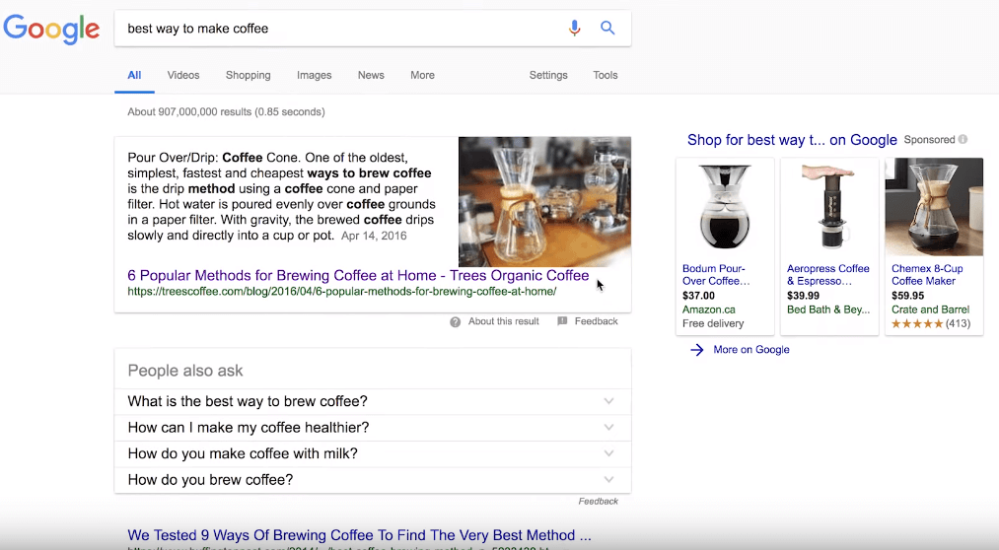This screenshot has width=999, height=550.
Task: Click the Sponsored info icon
Action: coord(963,139)
